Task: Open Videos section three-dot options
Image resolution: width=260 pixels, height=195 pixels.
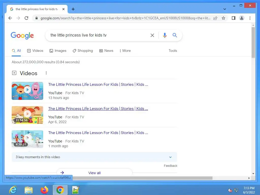Action: pos(46,73)
